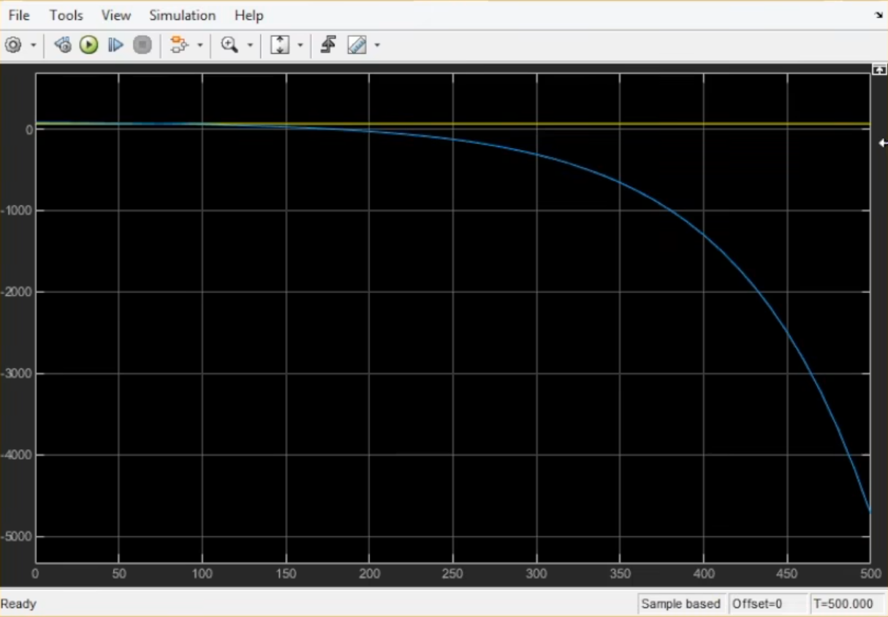Image resolution: width=888 pixels, height=617 pixels.
Task: Click the -3000 y-axis tick label
Action: (x=17, y=374)
